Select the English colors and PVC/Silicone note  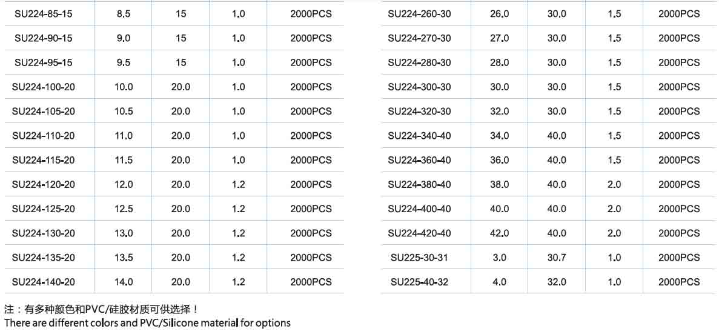pos(147,322)
